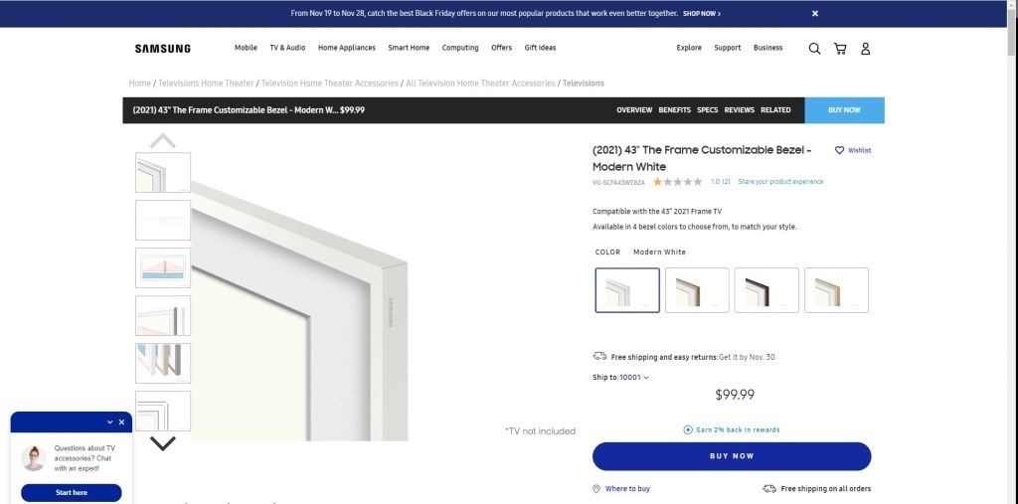Close the chat widget with X
This screenshot has height=504, width=1018.
coord(121,422)
